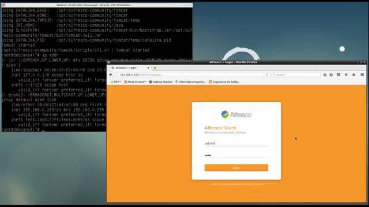369x207 pixels.
Task: Click the Alfresco Share heading text
Action: point(220,128)
